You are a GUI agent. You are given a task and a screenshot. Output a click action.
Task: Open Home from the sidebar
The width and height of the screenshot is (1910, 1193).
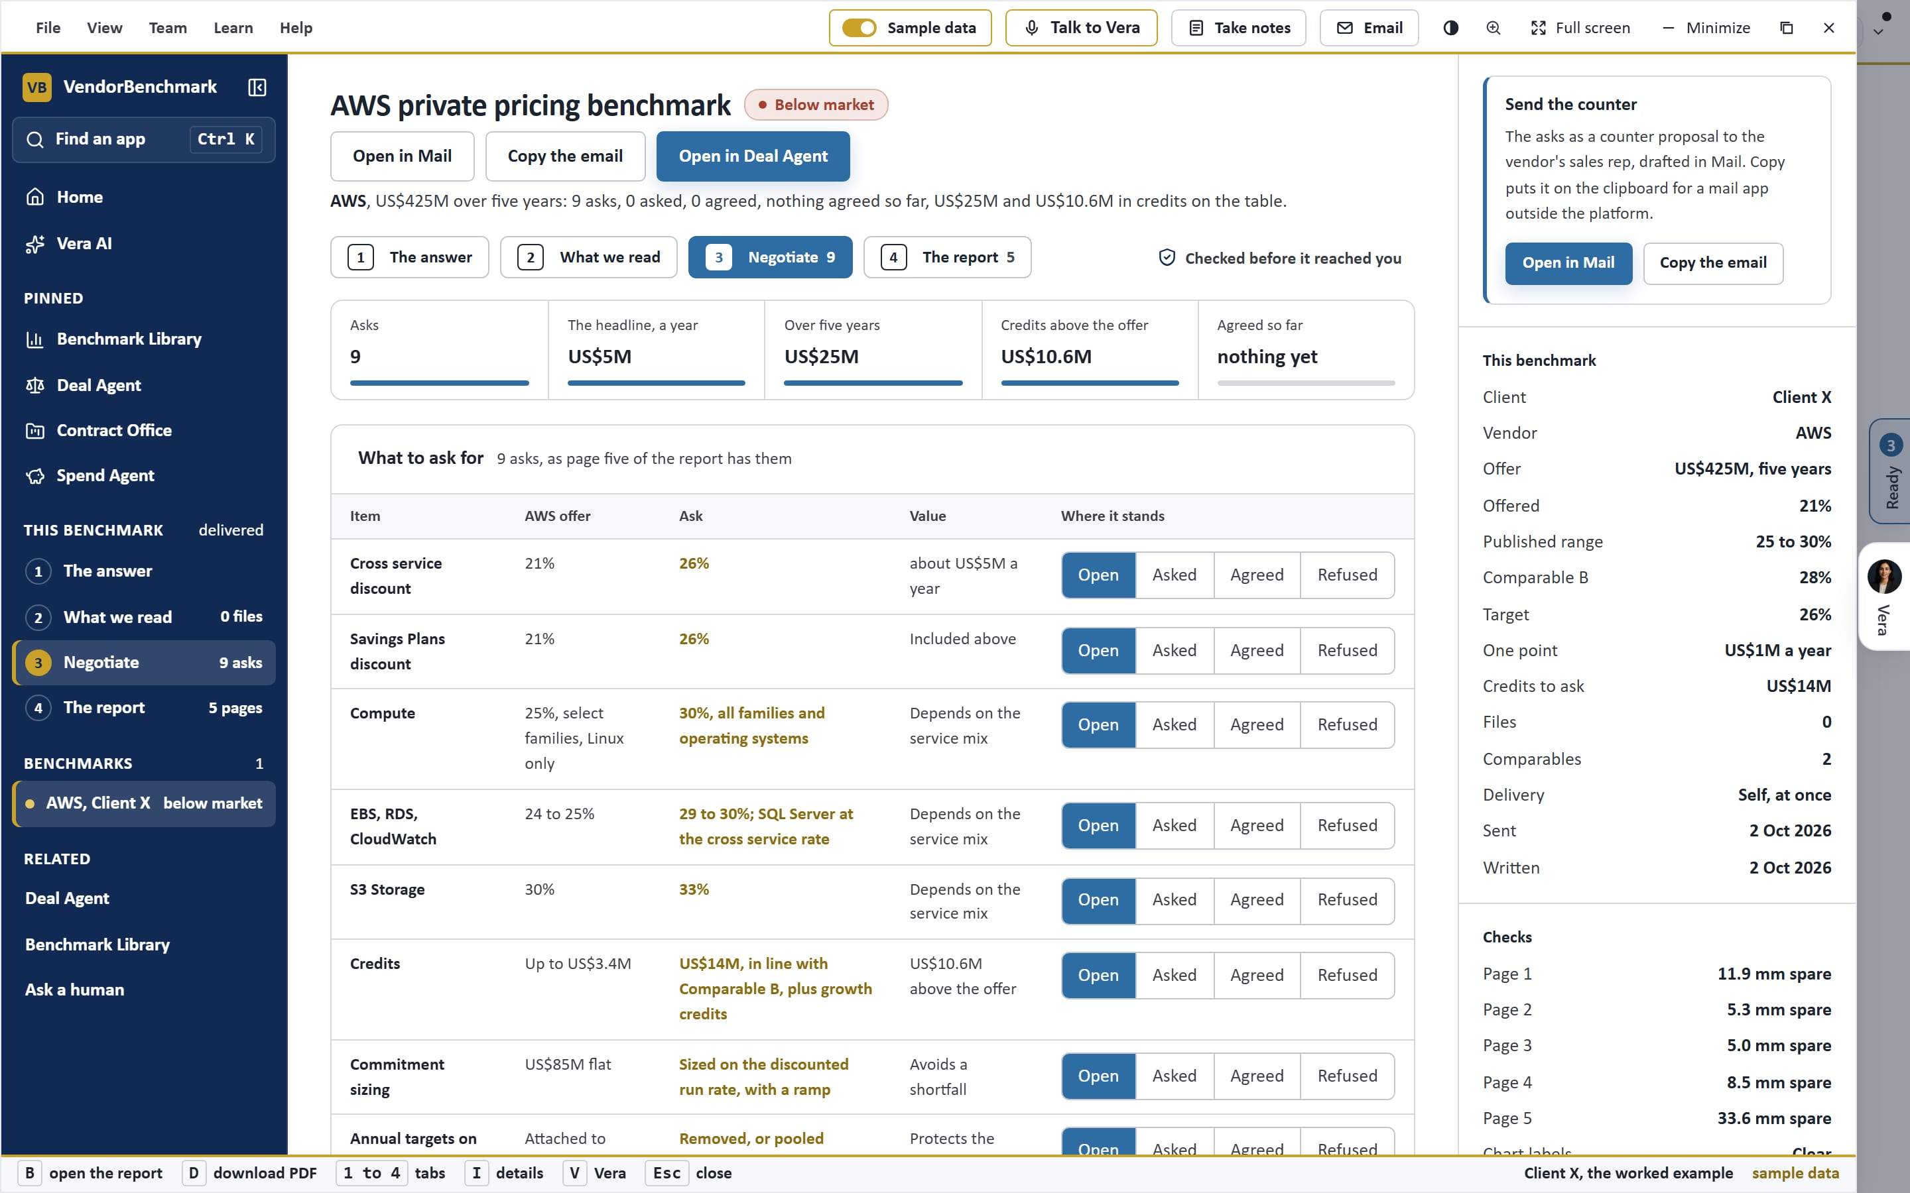point(144,196)
